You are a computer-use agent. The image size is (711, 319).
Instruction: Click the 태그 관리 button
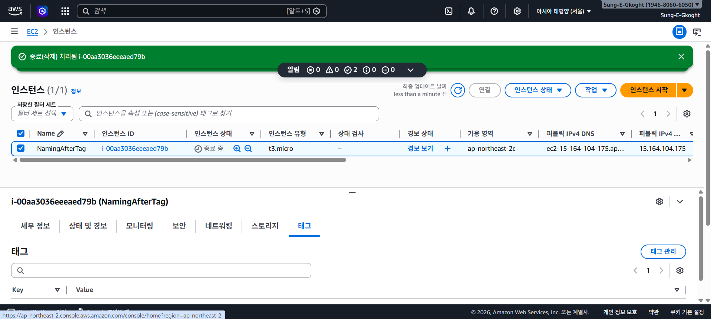[663, 252]
